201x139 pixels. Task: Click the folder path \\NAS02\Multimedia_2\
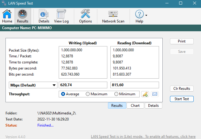coord(57,113)
